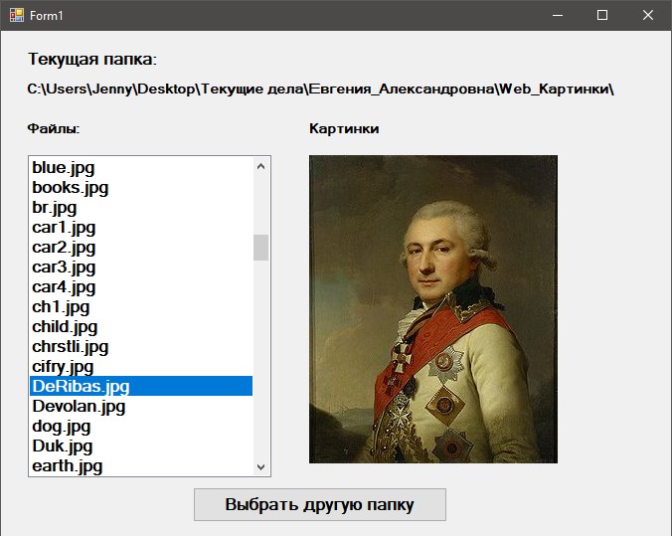
Task: Maximize the Form1 window
Action: (x=601, y=15)
